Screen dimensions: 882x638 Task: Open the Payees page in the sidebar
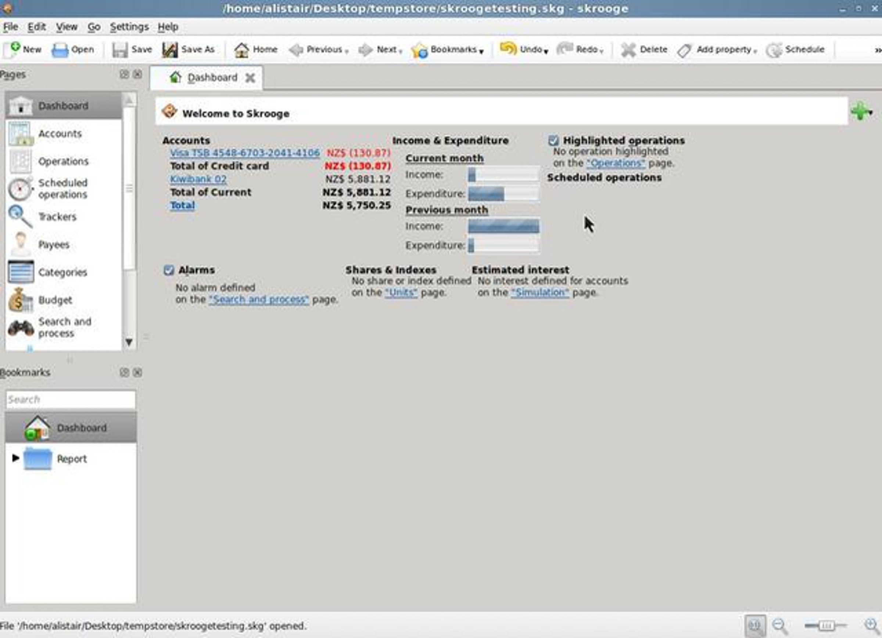(x=63, y=244)
